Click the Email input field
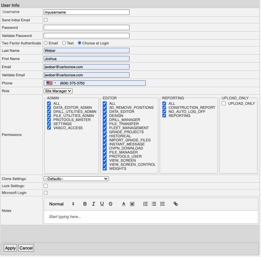Image resolution: width=261 pixels, height=257 pixels. tap(86, 67)
